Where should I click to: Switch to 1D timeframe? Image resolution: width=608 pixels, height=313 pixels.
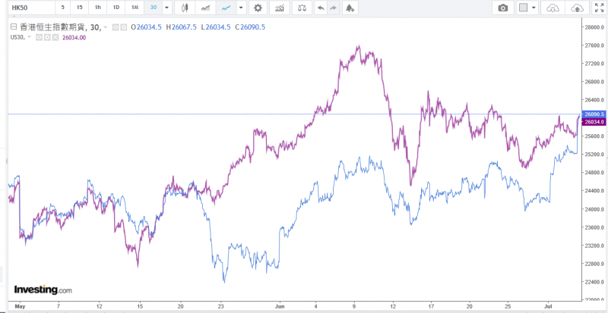coord(116,8)
